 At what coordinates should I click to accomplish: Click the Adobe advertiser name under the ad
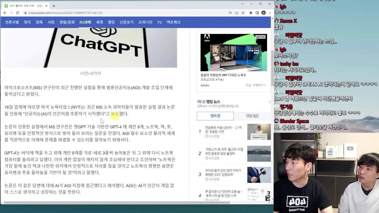tap(205, 85)
